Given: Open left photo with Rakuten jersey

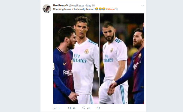Looking at the screenshot, I should pos(76,59).
